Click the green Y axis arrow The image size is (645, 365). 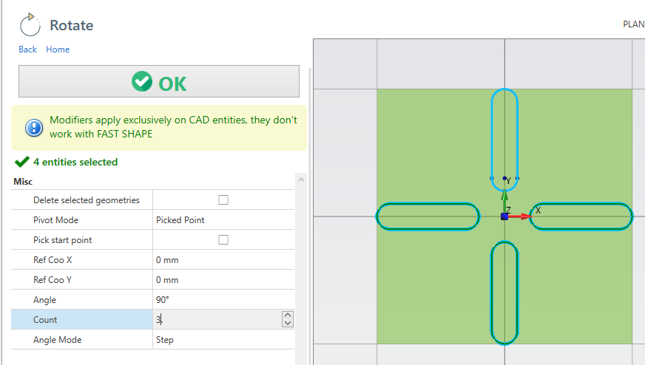(x=504, y=197)
